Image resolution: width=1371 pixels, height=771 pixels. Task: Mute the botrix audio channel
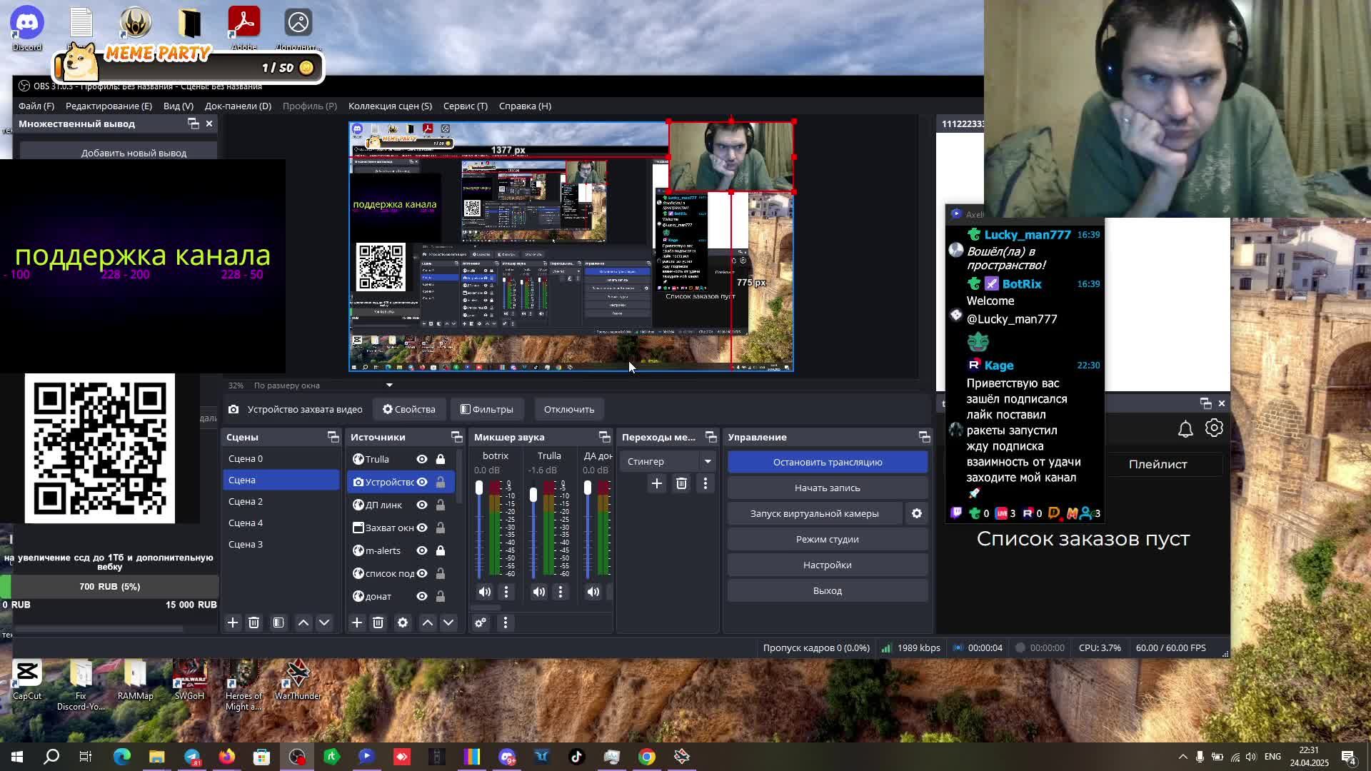485,591
